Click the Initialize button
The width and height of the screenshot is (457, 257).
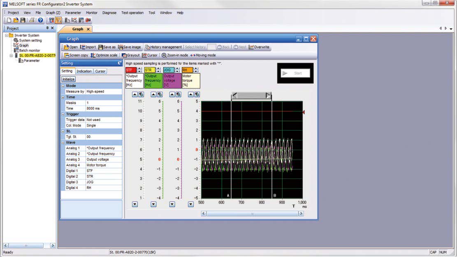(x=69, y=79)
